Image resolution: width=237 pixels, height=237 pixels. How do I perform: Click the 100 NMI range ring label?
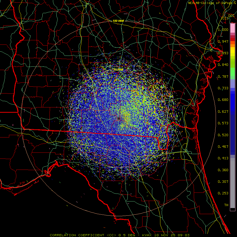[x=118, y=21]
